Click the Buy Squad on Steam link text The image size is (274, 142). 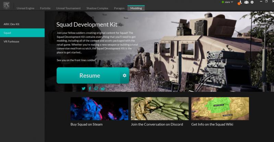pos(87,124)
